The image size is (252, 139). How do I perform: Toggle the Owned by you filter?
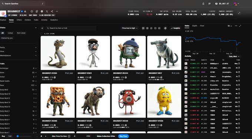(x=7, y=38)
